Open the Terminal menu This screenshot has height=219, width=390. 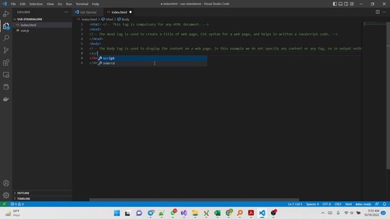tap(82, 4)
